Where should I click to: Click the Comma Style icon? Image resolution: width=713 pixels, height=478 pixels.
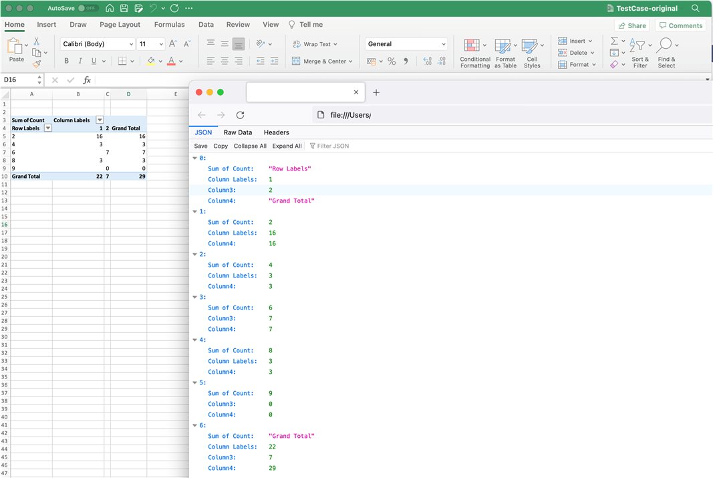[x=406, y=61]
